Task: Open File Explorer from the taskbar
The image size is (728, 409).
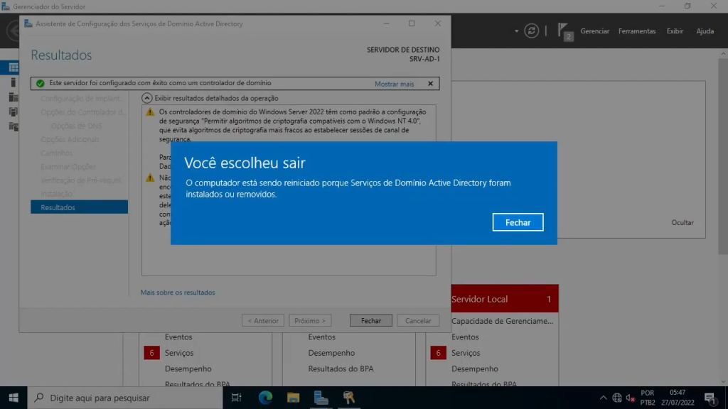Action: click(x=293, y=398)
